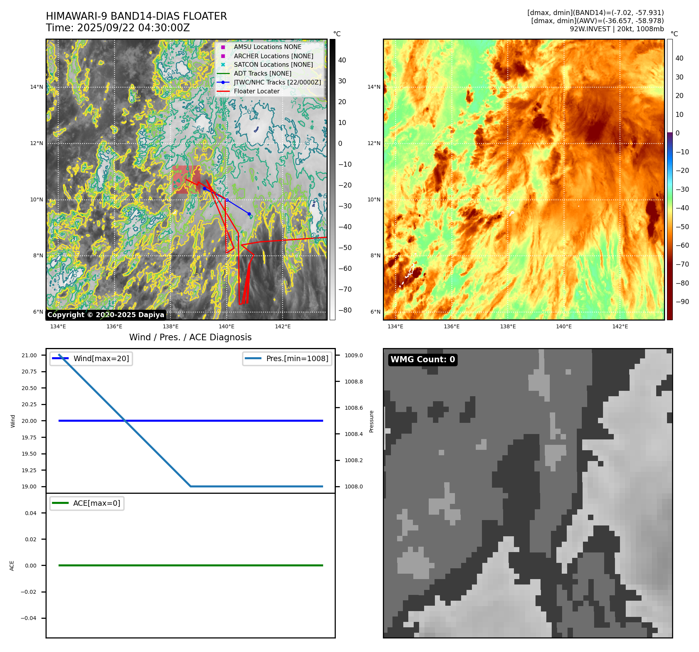Click the 'ACE[max=0]' legend label
The height and width of the screenshot is (652, 699).
(x=97, y=503)
